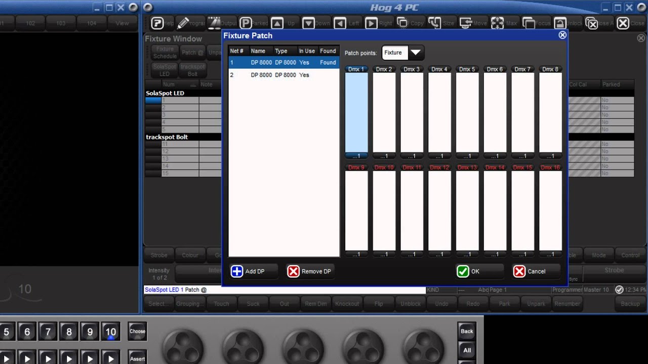This screenshot has height=364, width=648.
Task: Select DP 8000 net number 1 row
Action: point(283,63)
